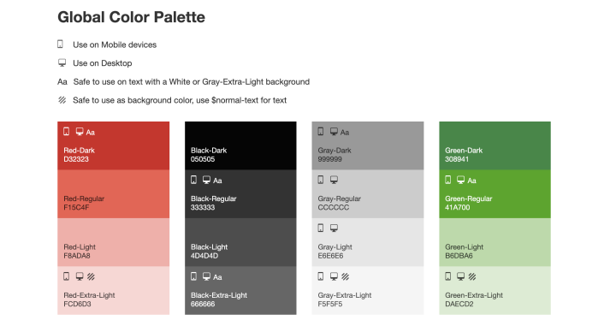Select the Green-Dark 308941 color swatch
The image size is (616, 326).
coord(495,145)
